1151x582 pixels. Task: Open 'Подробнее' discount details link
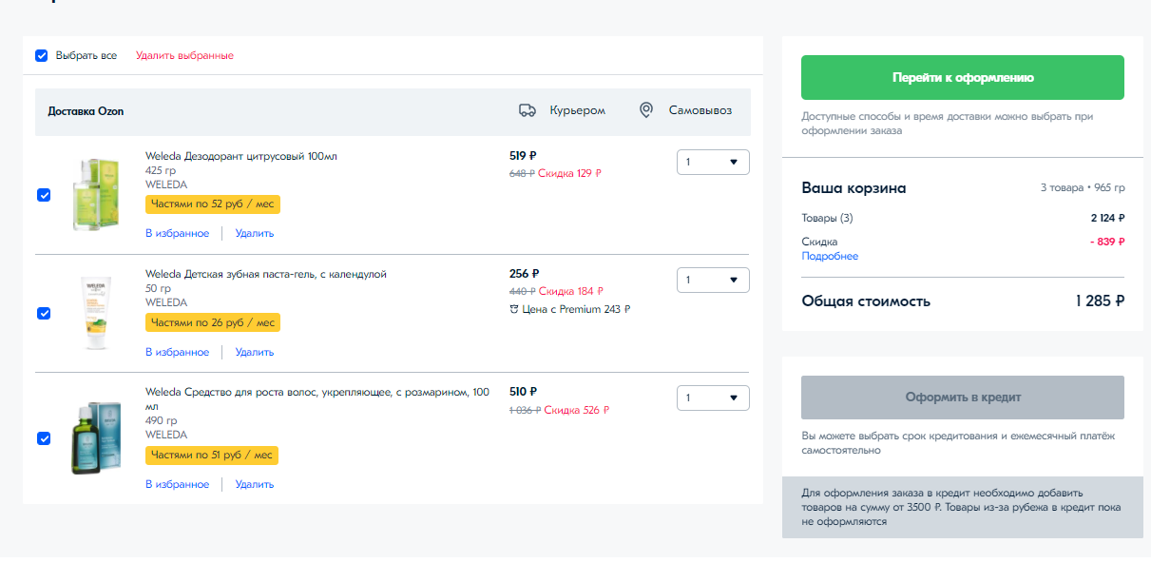(830, 256)
